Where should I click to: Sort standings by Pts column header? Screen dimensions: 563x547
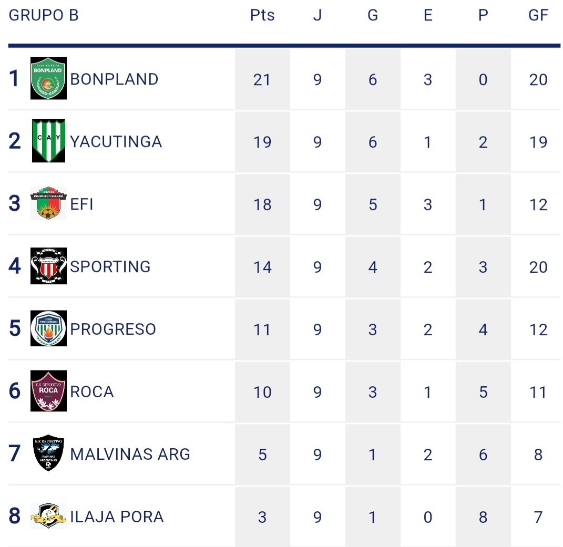point(262,15)
